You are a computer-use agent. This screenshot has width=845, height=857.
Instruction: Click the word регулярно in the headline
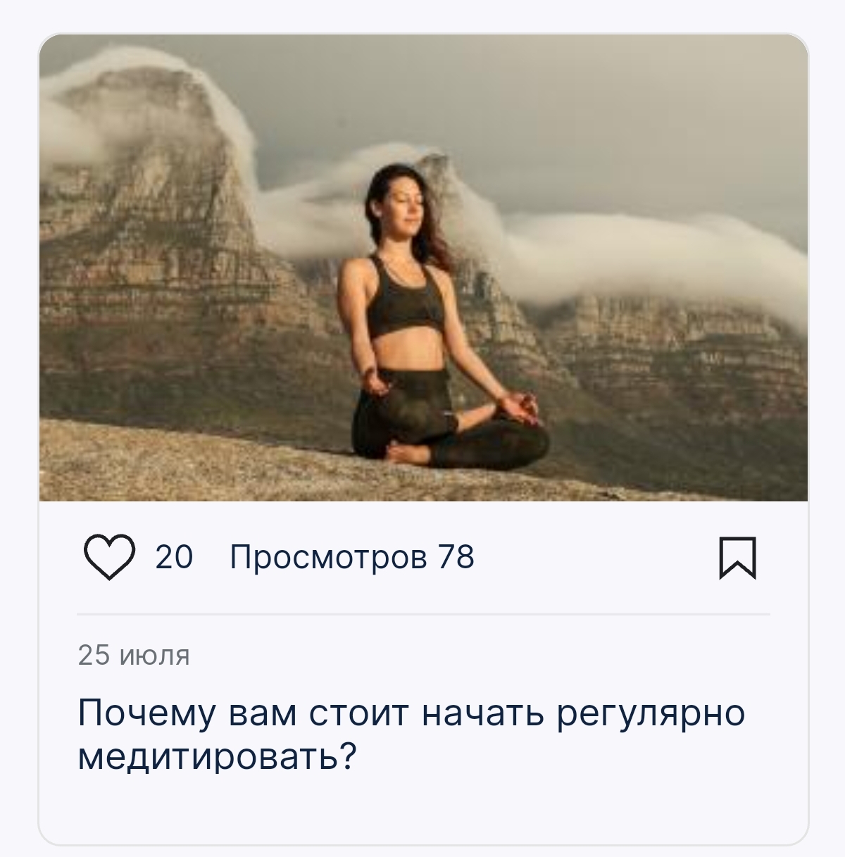651,714
